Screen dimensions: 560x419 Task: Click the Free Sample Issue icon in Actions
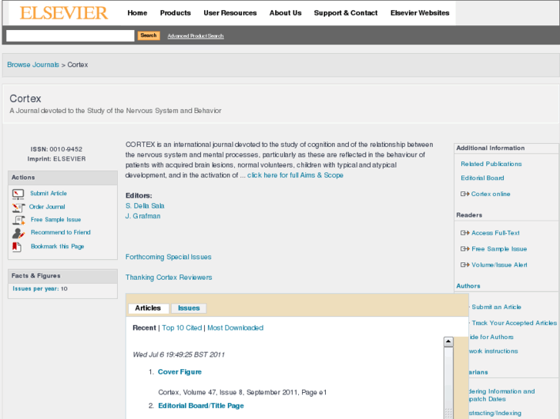[18, 221]
